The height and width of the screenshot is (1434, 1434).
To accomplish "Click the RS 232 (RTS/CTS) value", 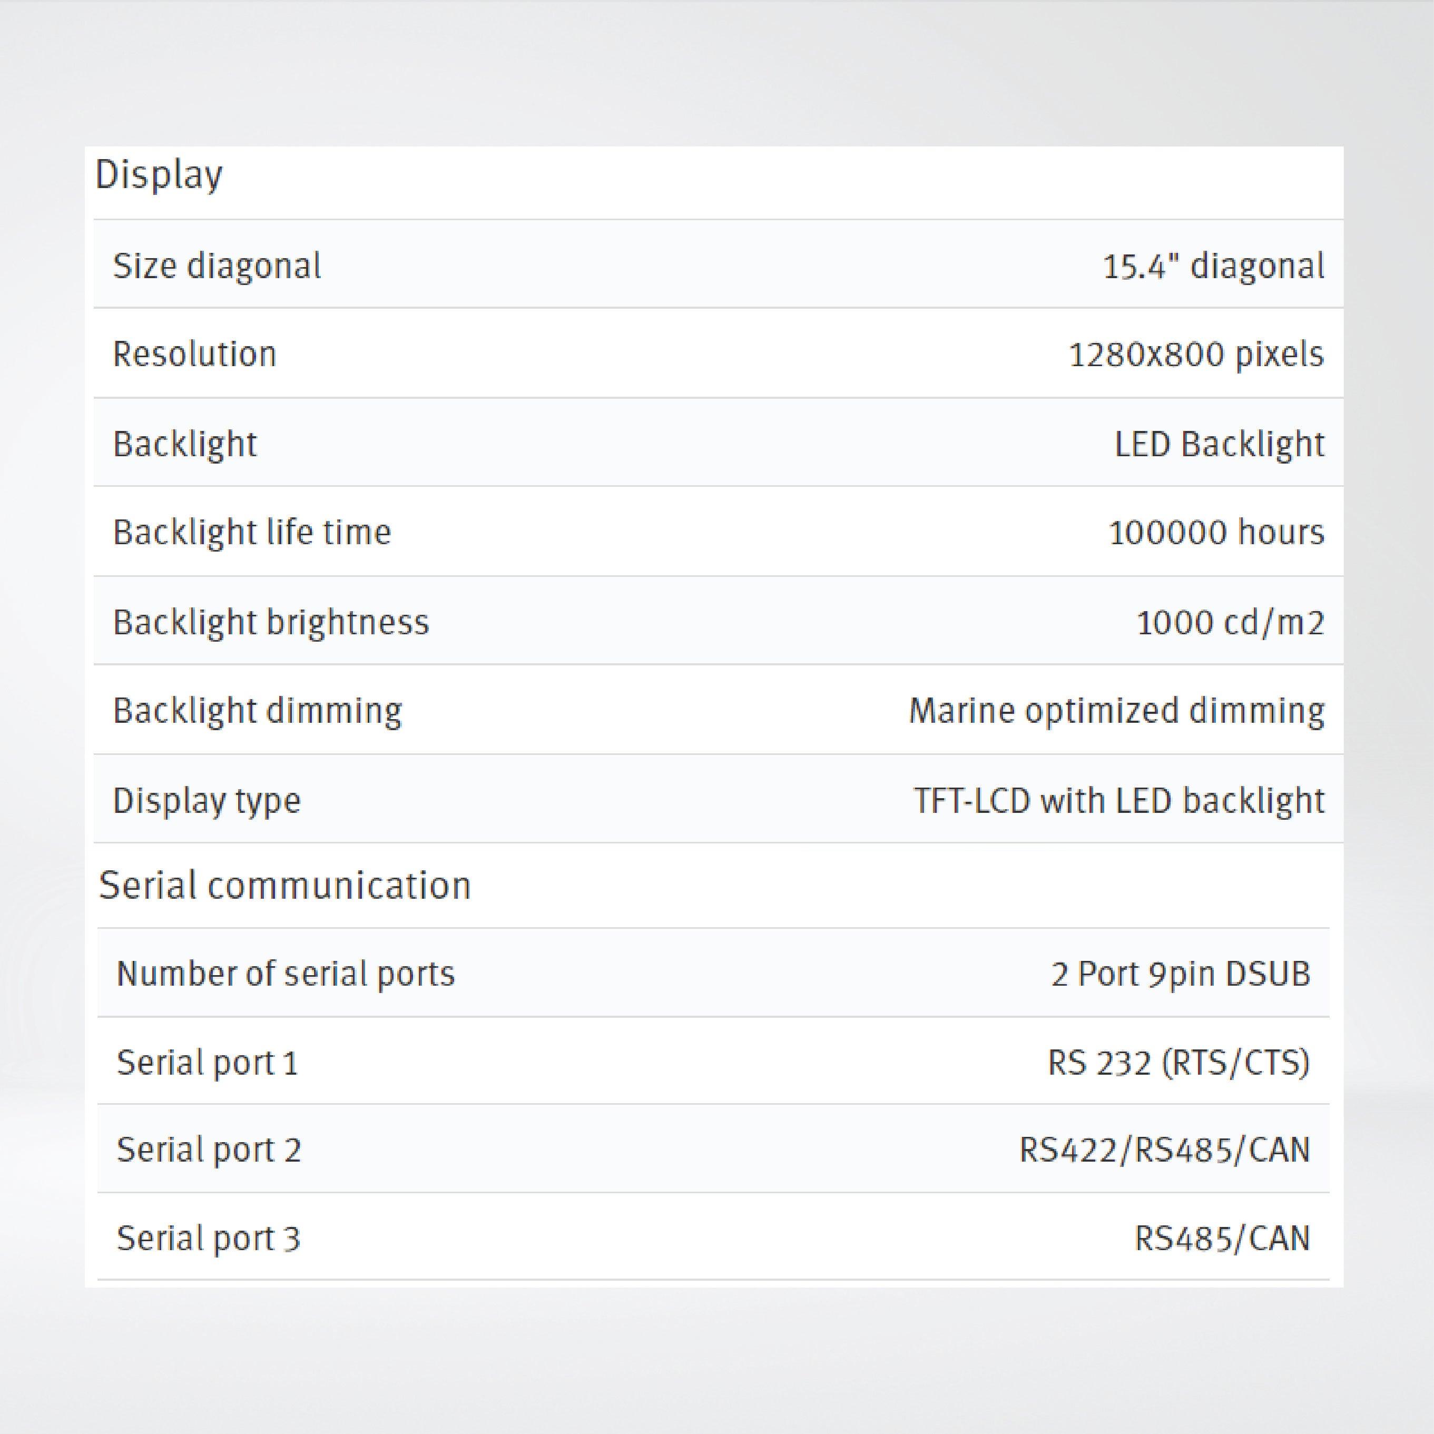I will coord(1178,1062).
